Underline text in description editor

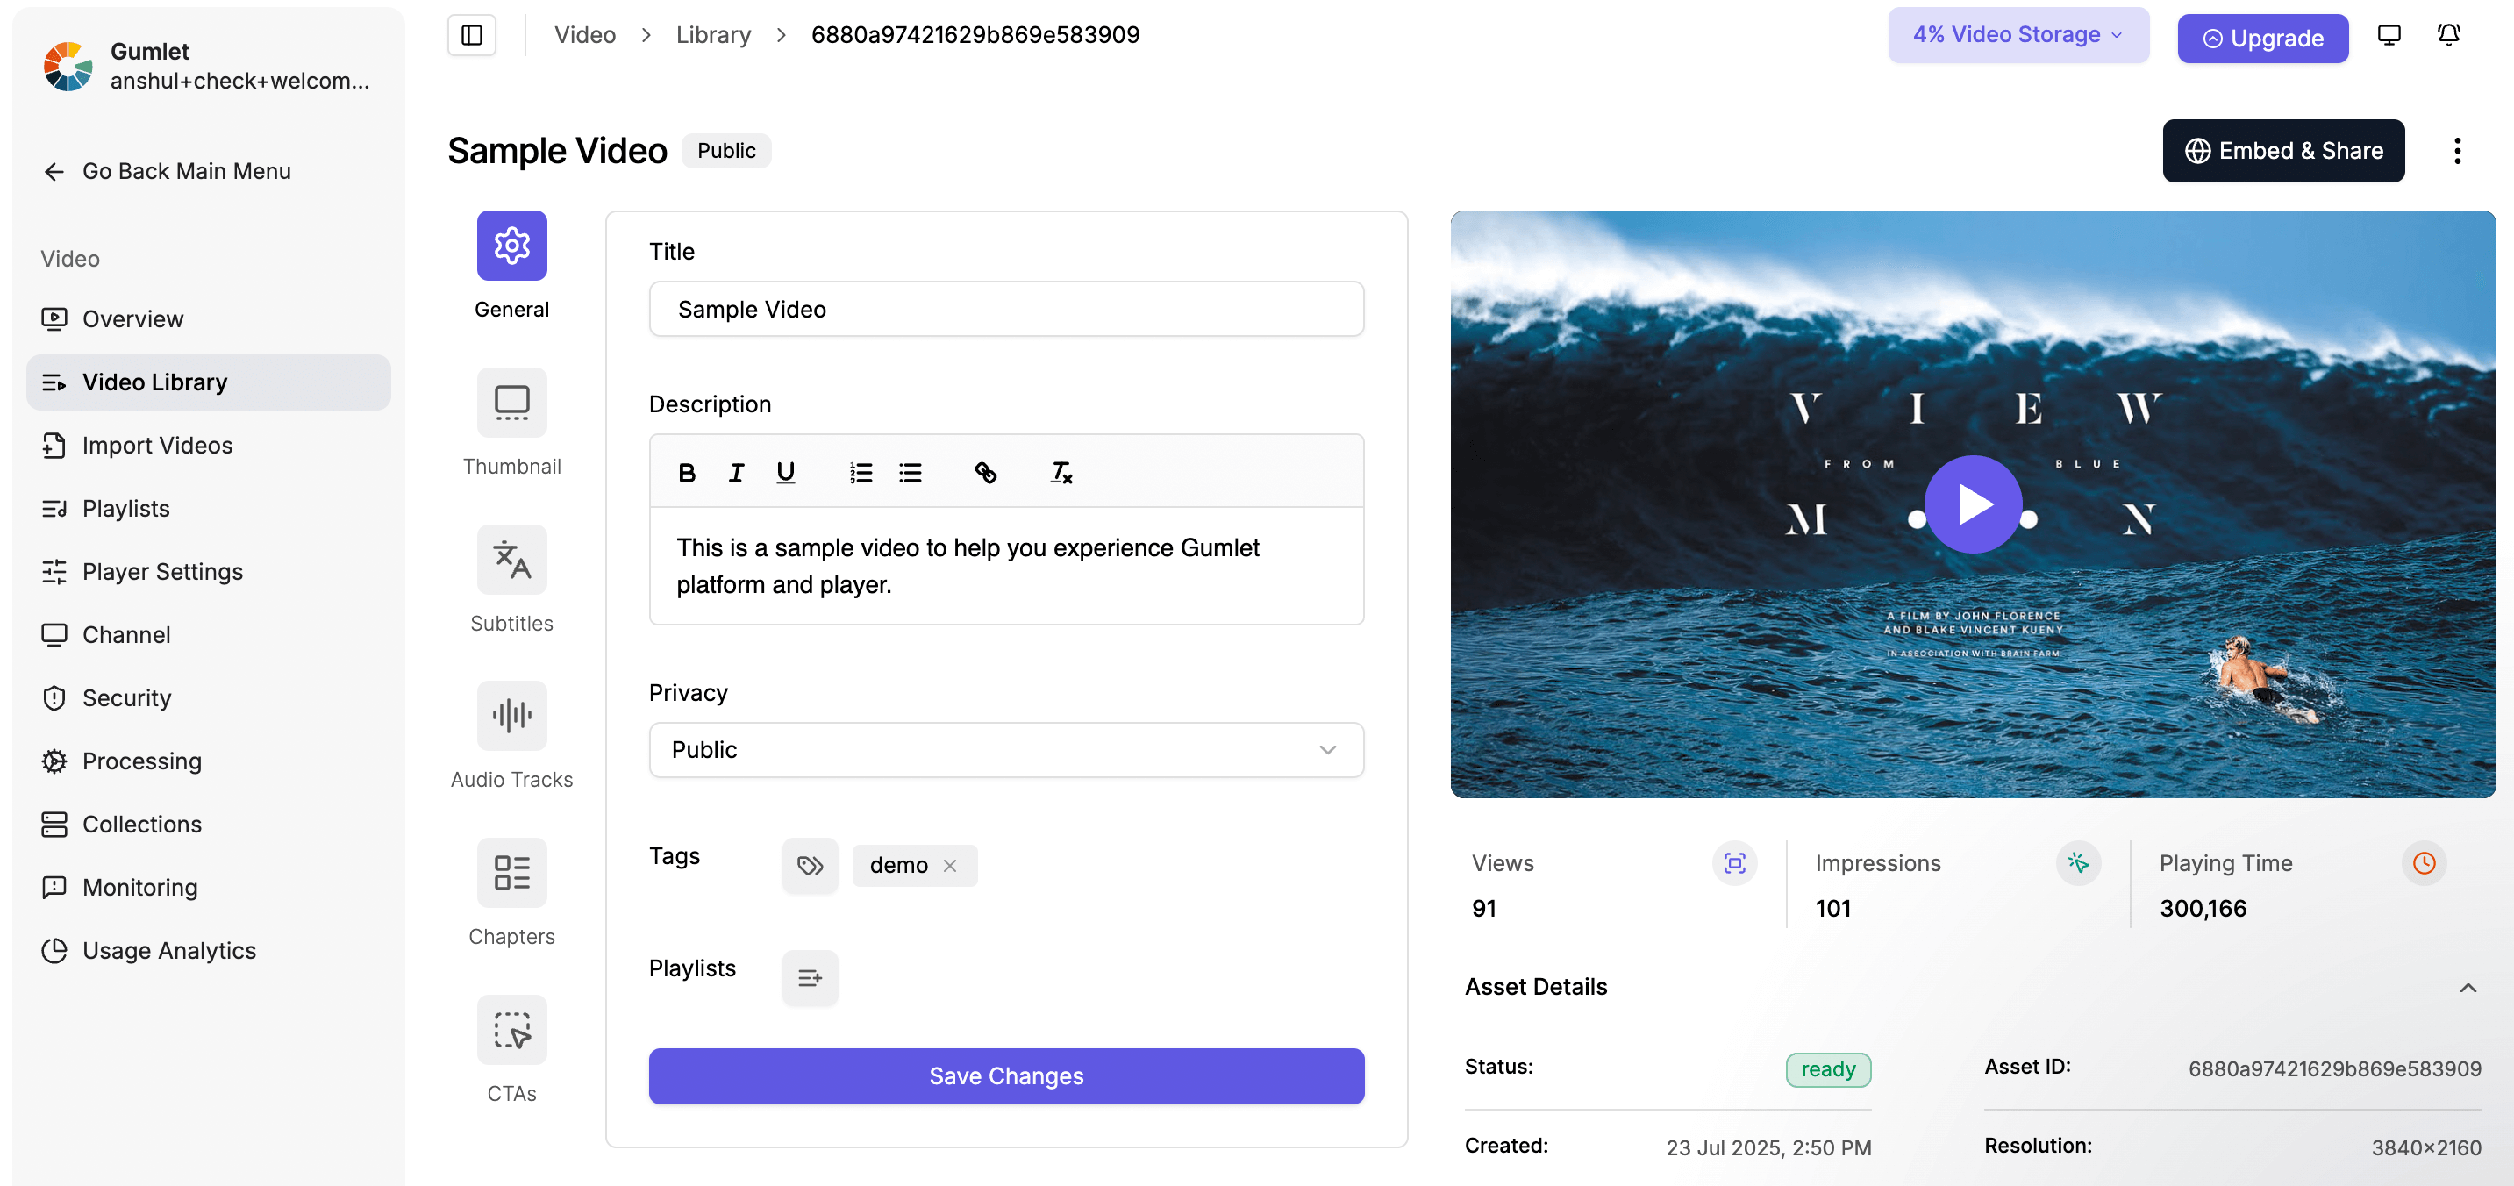click(x=786, y=474)
